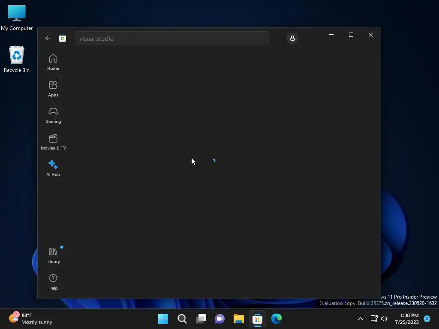Open the Library section
The image size is (439, 329).
53,255
